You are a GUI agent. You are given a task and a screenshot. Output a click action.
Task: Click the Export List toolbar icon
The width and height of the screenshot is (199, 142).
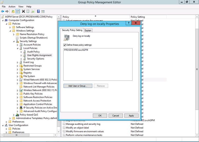33,11
